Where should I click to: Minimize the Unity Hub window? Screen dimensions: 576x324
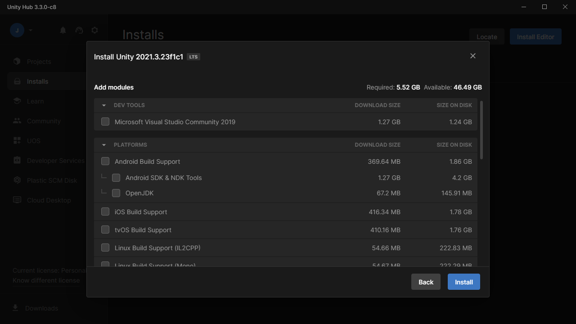(524, 7)
